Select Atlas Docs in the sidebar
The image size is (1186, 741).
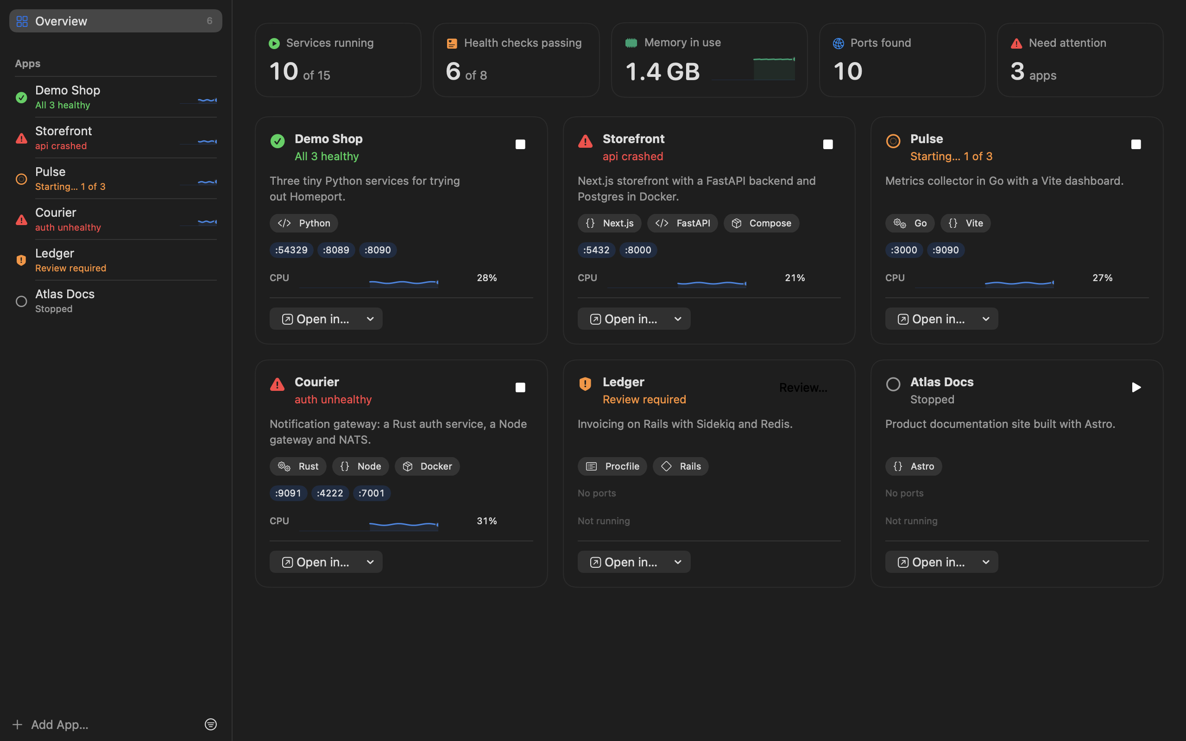click(x=116, y=301)
